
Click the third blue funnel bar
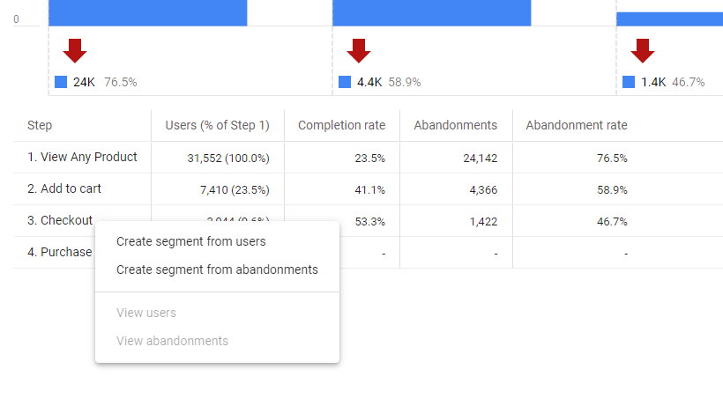pyautogui.click(x=669, y=18)
